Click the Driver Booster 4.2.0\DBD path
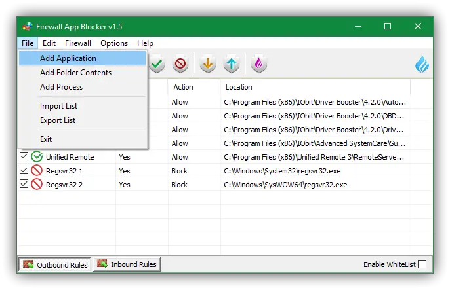 (x=314, y=116)
